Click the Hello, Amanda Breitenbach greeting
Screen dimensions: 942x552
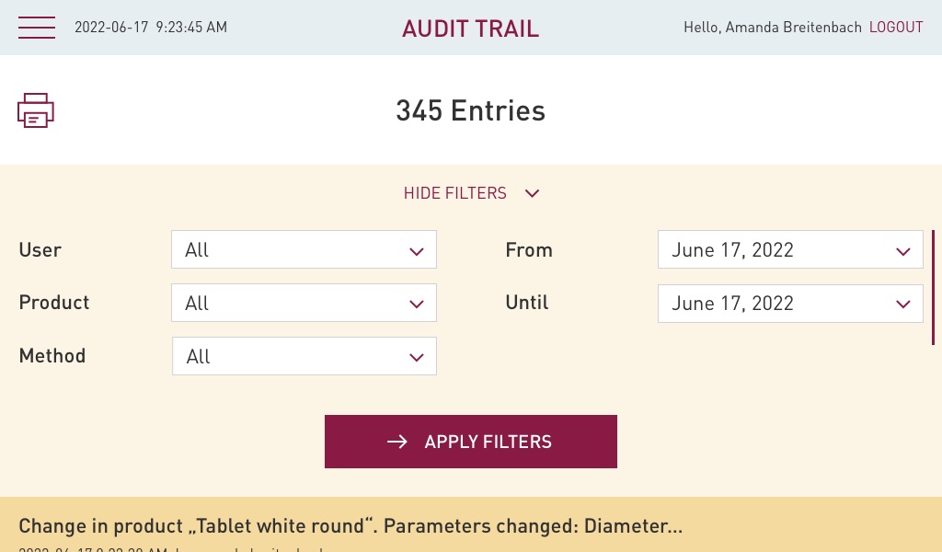(773, 28)
